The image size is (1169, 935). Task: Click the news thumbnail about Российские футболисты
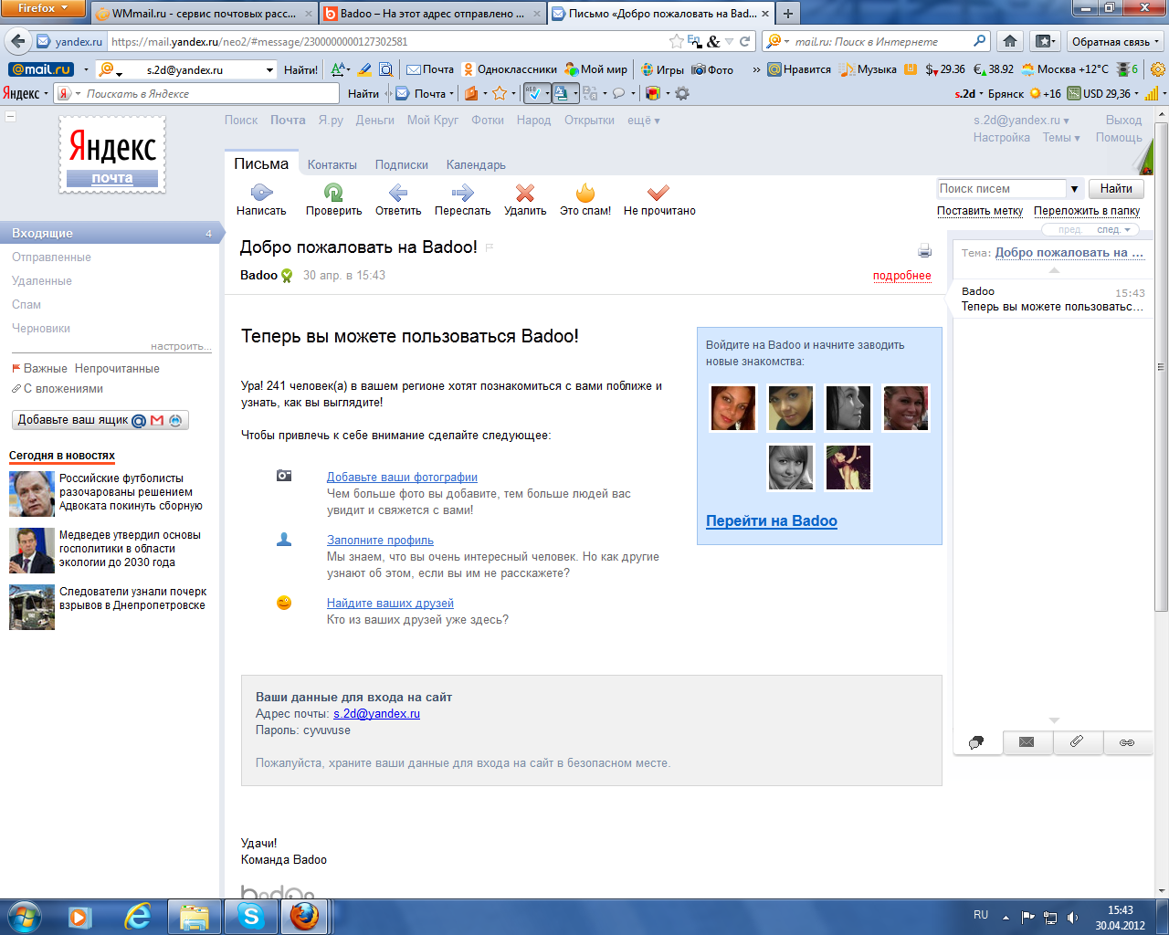pyautogui.click(x=32, y=494)
